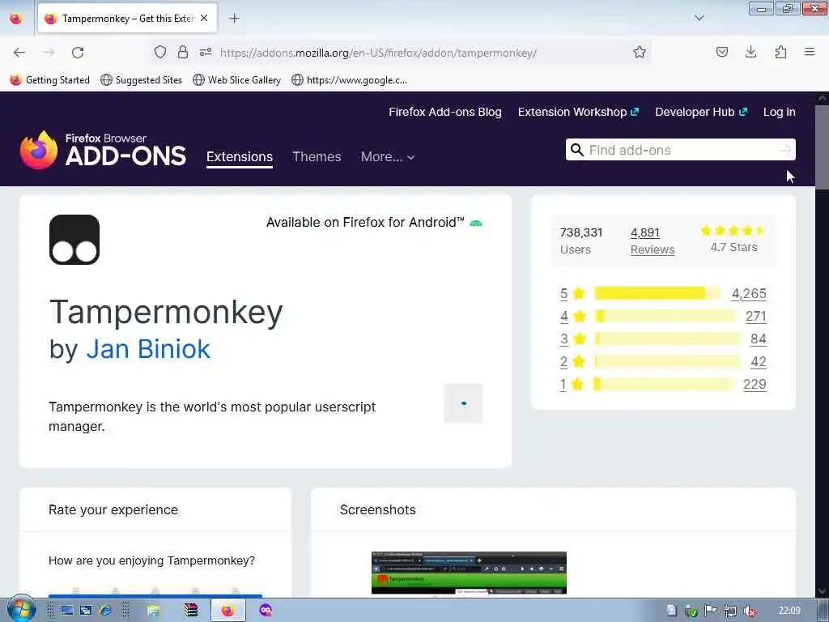
Task: Expand the list all tabs chevron
Action: (699, 18)
